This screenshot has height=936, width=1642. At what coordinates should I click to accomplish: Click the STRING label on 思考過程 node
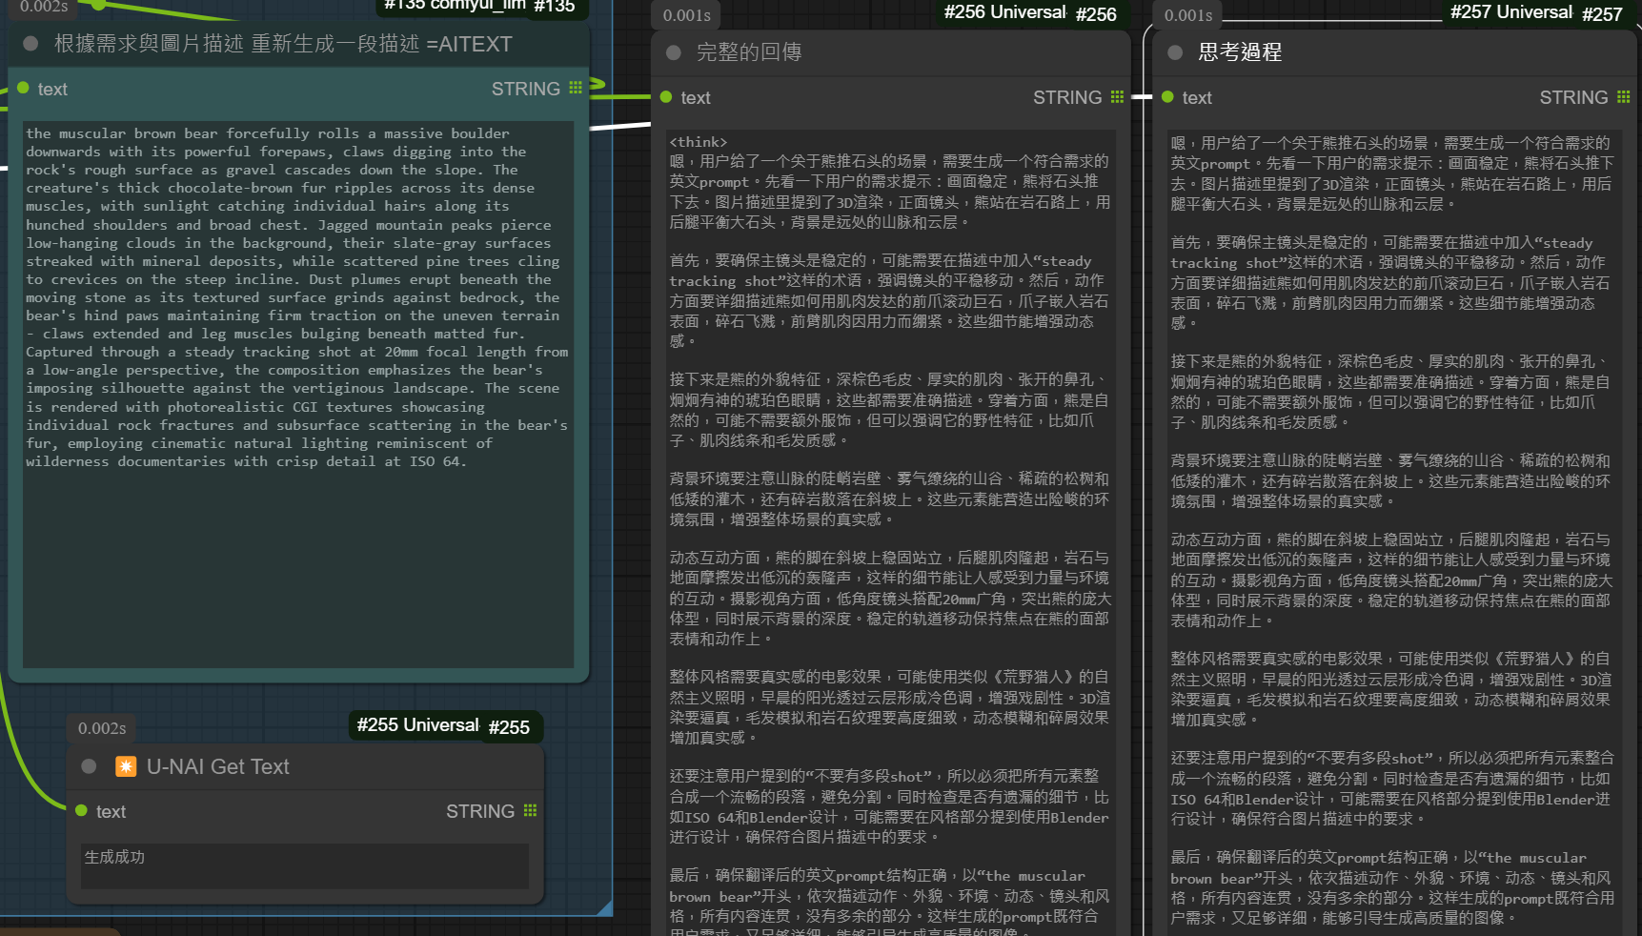[x=1573, y=97]
